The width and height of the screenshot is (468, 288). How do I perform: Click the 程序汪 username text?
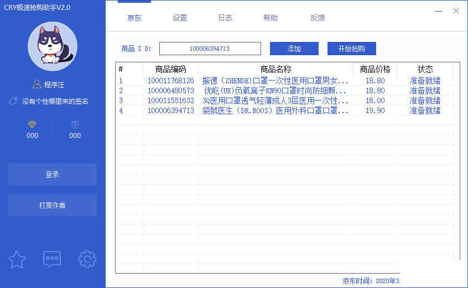[x=54, y=85]
